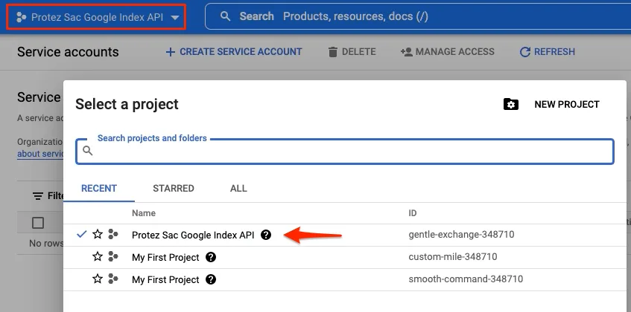The height and width of the screenshot is (312, 631).
Task: Click the Delete trash can icon
Action: point(333,52)
